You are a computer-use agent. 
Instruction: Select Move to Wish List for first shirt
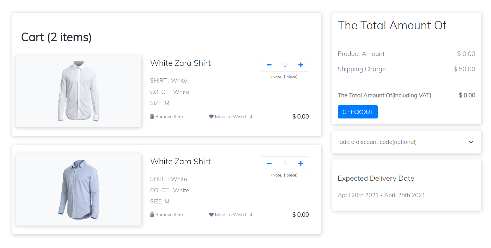(231, 116)
